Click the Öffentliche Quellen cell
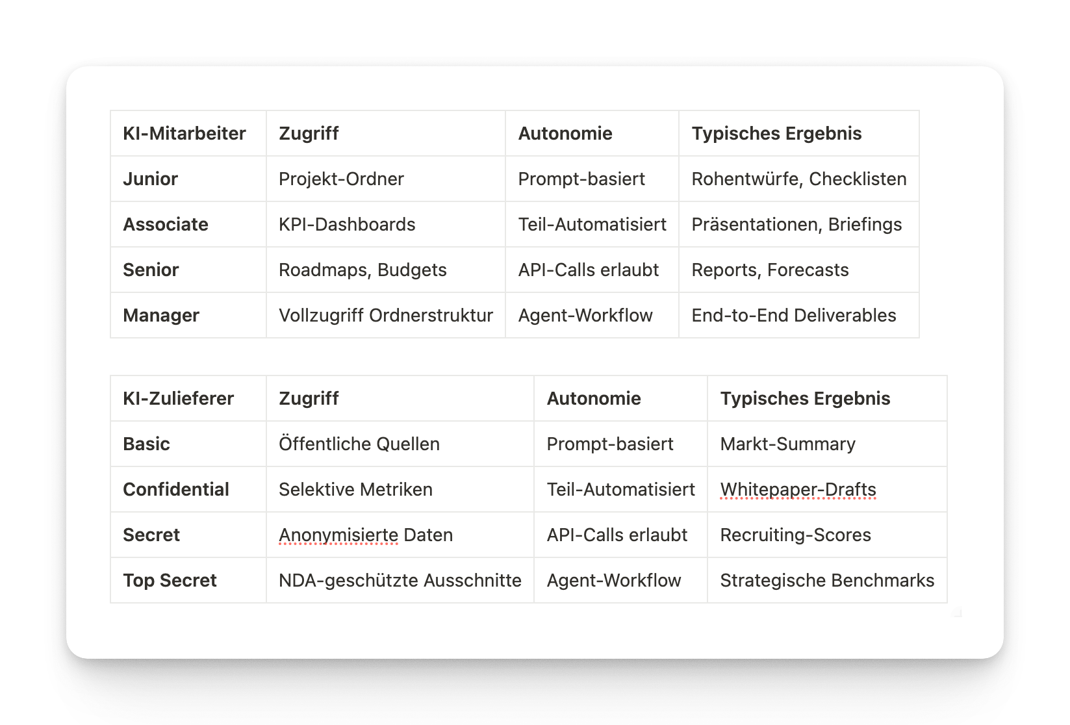This screenshot has width=1070, height=725. click(x=400, y=444)
